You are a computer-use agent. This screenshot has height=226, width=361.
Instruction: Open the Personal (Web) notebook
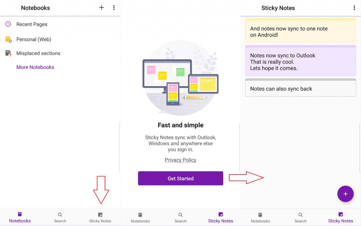[33, 39]
